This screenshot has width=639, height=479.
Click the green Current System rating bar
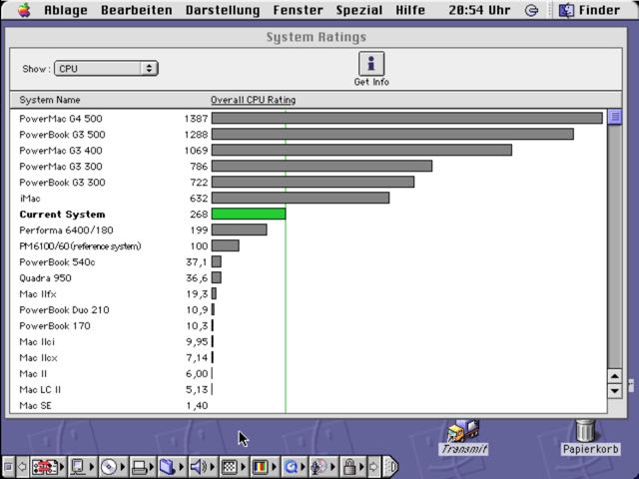(x=249, y=214)
